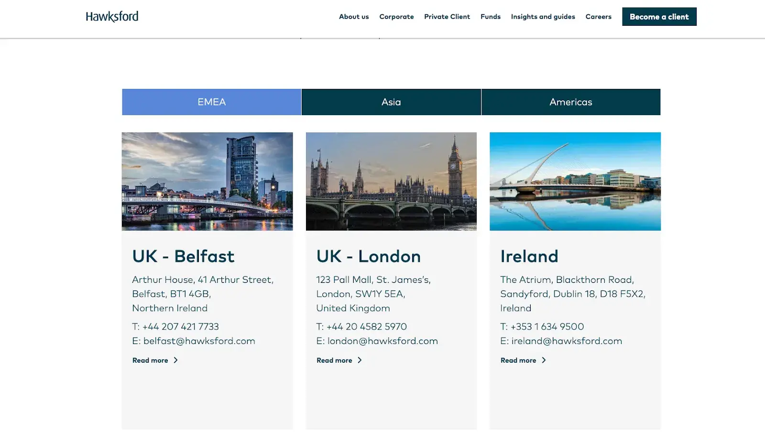The height and width of the screenshot is (442, 765).
Task: Open the Belfast skyline photo
Action: (207, 182)
